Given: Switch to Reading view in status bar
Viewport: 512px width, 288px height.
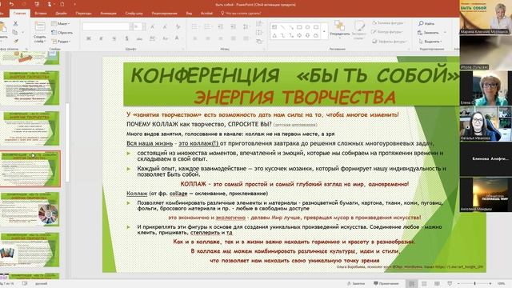Looking at the screenshot, I should (437, 283).
